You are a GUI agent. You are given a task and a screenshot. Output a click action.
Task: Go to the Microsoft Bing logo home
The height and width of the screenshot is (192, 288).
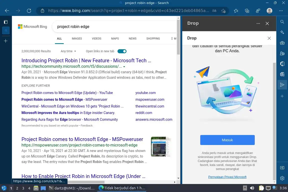pos(32,27)
